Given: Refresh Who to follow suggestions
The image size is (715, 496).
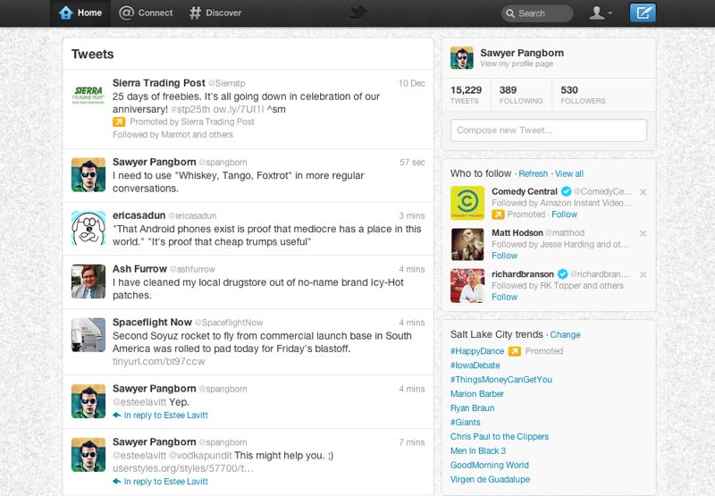Looking at the screenshot, I should (x=533, y=173).
